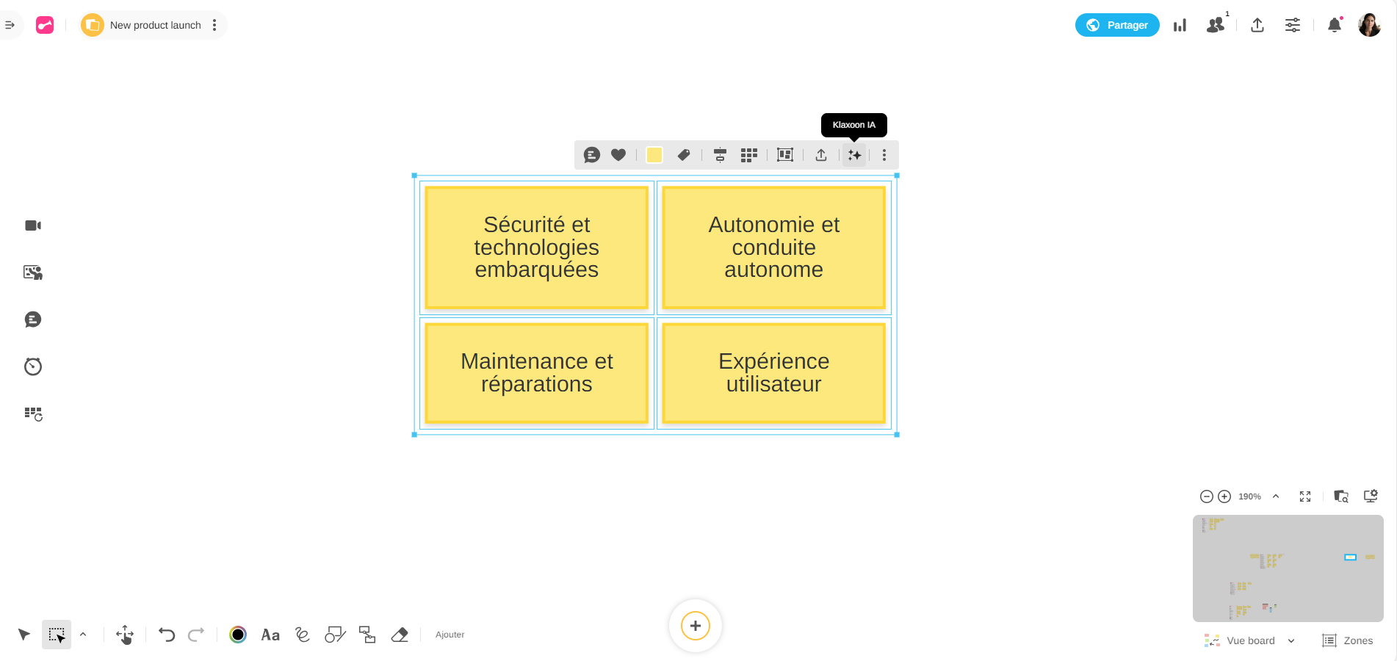This screenshot has width=1397, height=661.
Task: Toggle the Zones panel
Action: [1348, 640]
